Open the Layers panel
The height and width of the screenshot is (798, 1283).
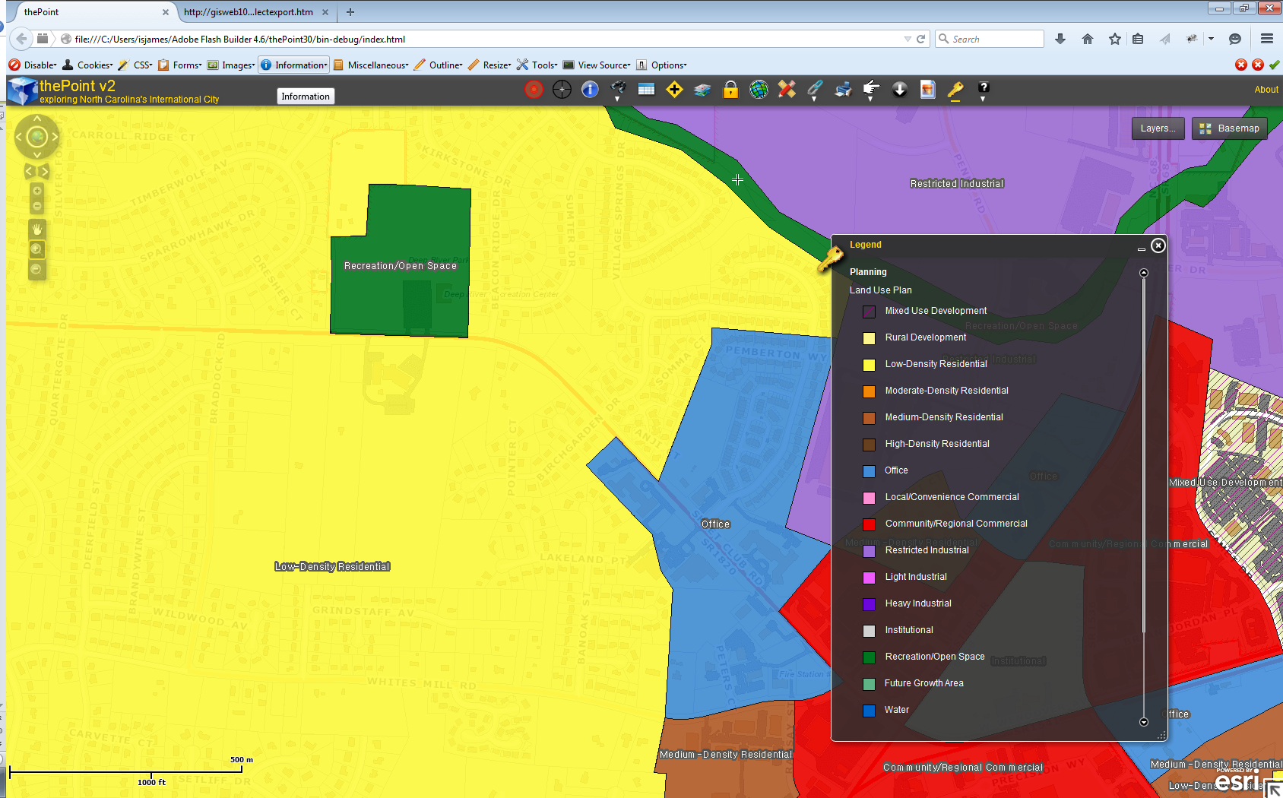point(1158,128)
